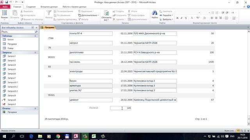Click Формат по образцу painter
This screenshot has height=140, width=250.
pyautogui.click(x=32, y=19)
